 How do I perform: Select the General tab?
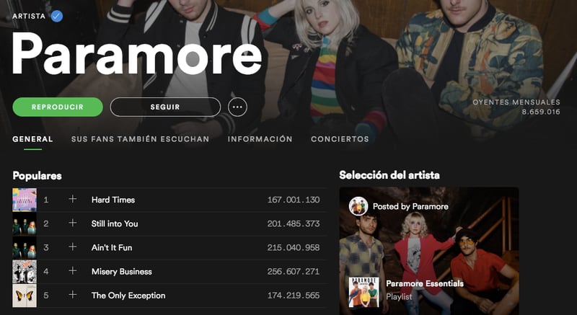(x=32, y=139)
